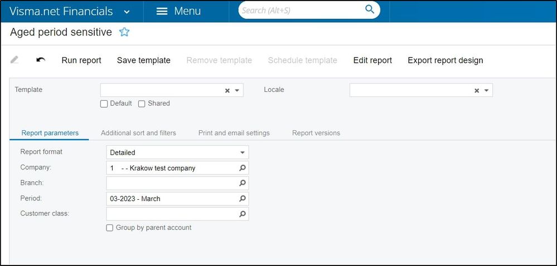
Task: Expand the Template dropdown arrow
Action: point(237,91)
